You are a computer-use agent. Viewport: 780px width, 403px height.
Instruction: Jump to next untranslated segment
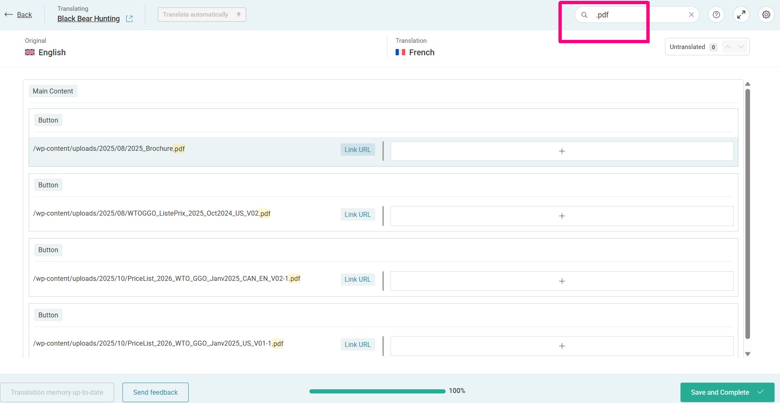point(741,47)
